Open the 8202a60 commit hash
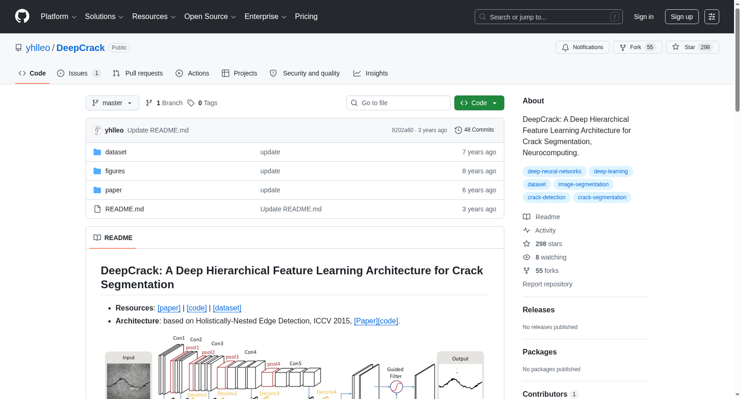 pos(402,130)
